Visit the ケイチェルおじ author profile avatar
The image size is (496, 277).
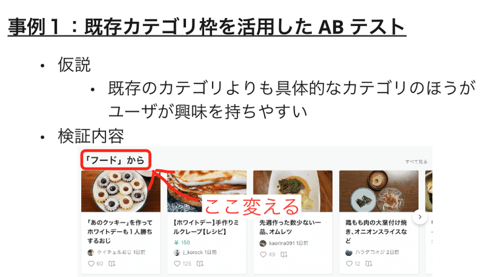91,252
